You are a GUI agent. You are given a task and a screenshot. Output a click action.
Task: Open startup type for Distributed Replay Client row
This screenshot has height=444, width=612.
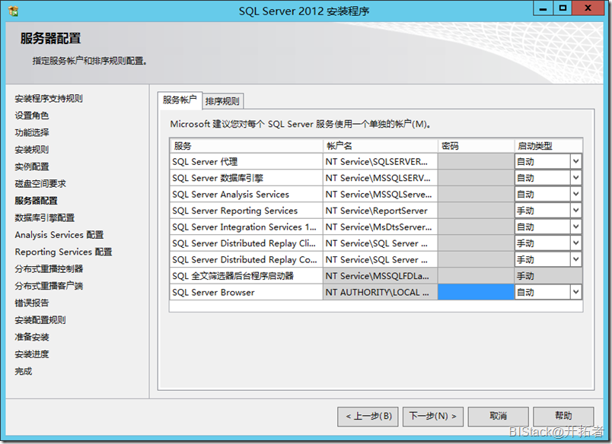(575, 243)
